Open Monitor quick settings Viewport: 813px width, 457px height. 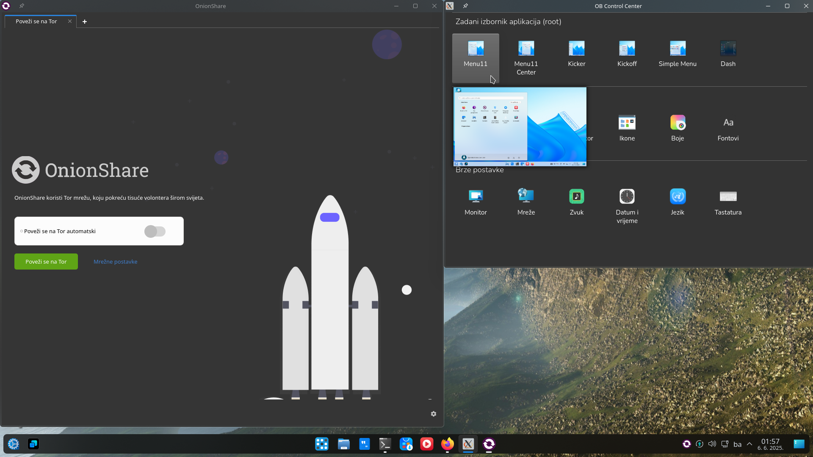(x=476, y=202)
